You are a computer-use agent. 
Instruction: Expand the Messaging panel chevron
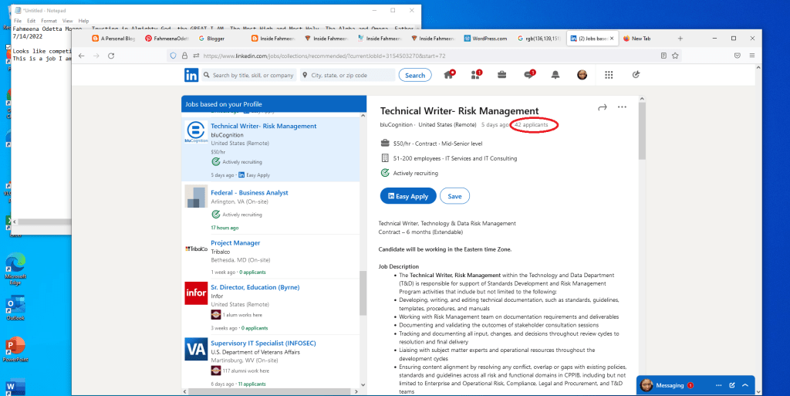coord(745,384)
